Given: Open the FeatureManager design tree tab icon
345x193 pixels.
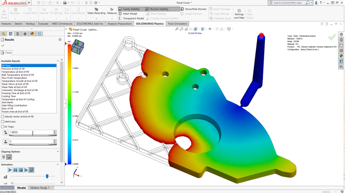Looking at the screenshot, I should (4, 34).
